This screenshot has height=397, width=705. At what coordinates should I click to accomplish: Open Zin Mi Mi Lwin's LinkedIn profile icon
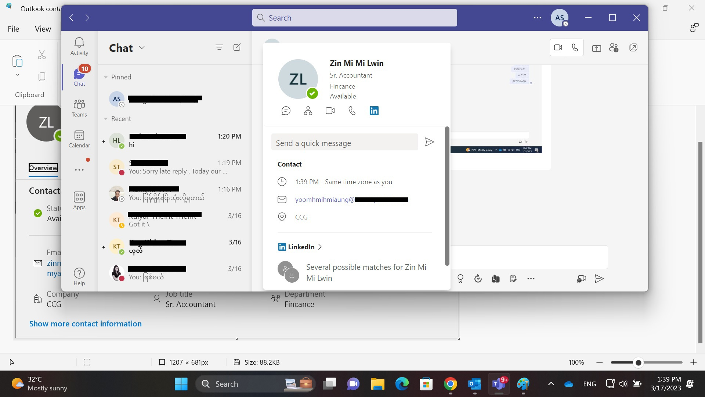point(374,110)
